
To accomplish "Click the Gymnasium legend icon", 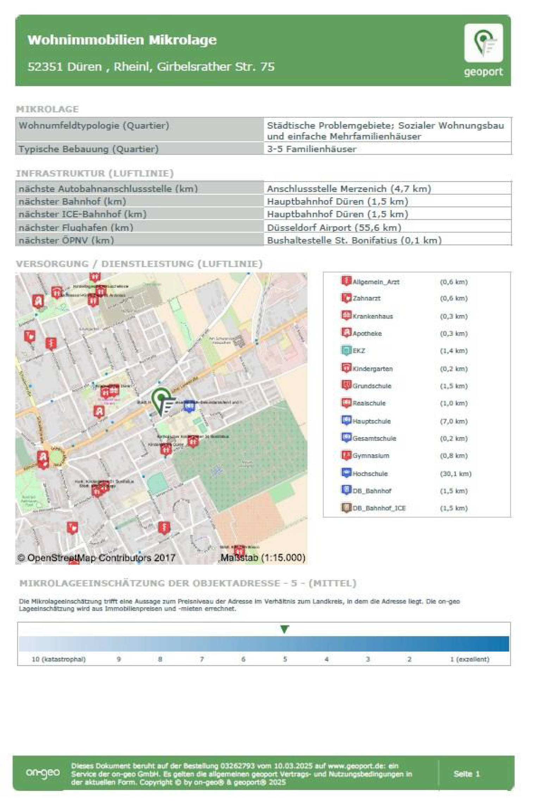I will [x=346, y=455].
